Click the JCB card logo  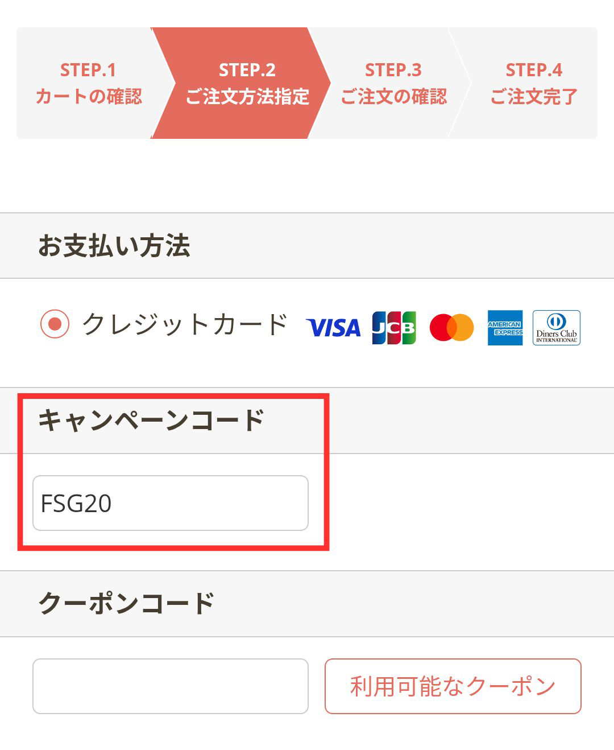point(394,328)
